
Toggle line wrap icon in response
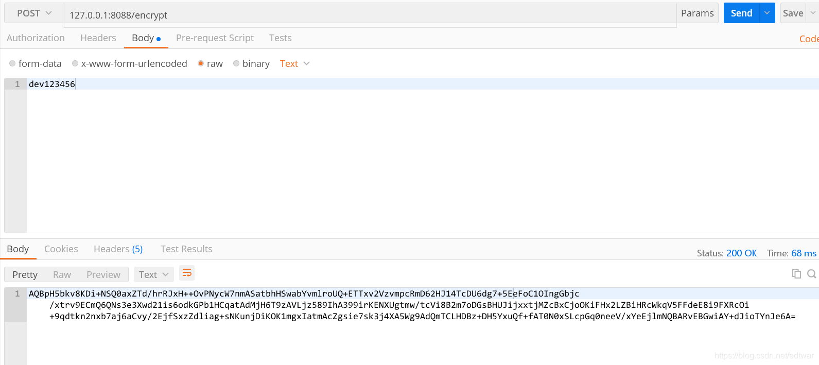(x=187, y=273)
